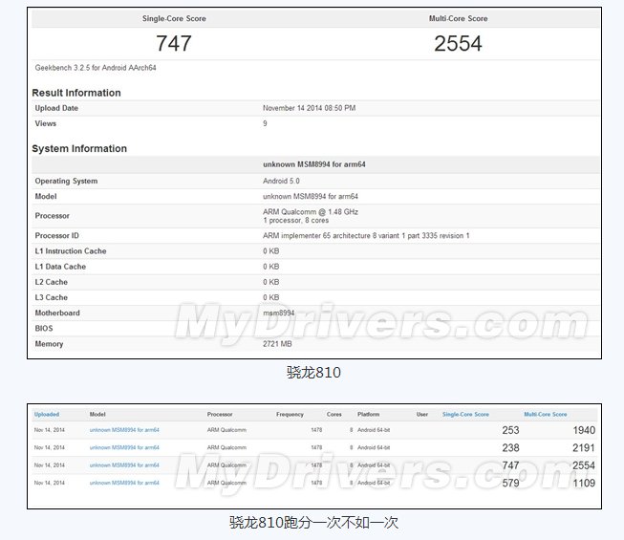
Task: Click the Operating System label
Action: pos(66,181)
